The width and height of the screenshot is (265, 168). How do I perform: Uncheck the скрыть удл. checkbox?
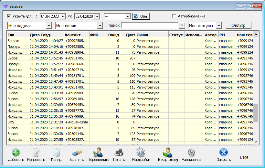point(9,16)
